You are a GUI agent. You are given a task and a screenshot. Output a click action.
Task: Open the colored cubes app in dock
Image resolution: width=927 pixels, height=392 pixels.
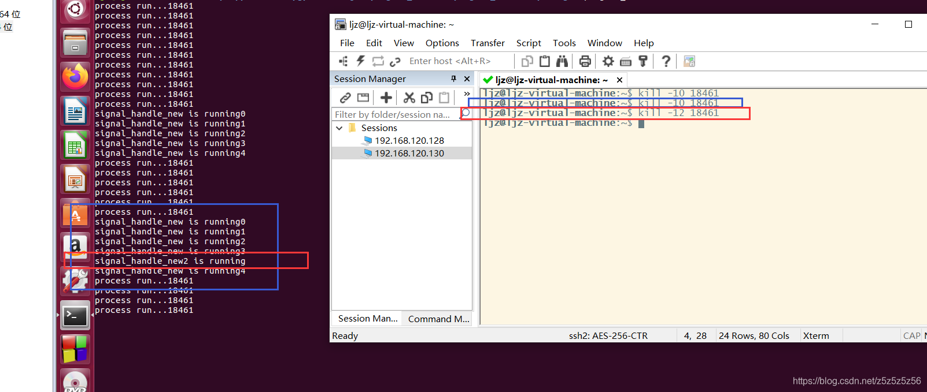point(75,349)
